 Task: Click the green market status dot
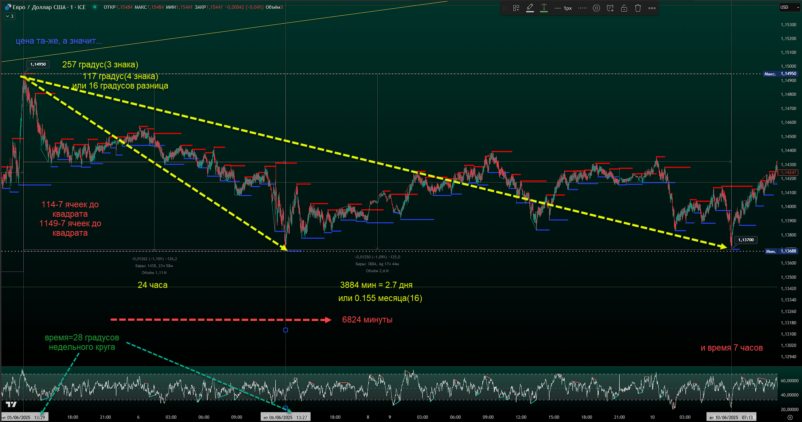(x=95, y=7)
